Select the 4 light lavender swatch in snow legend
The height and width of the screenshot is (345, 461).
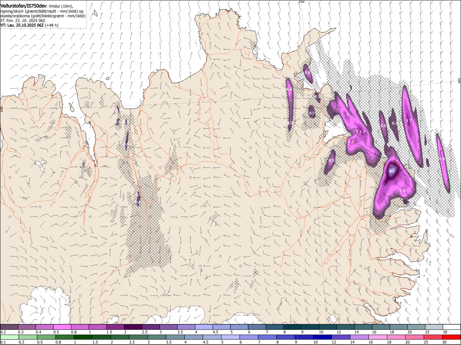pos(204,327)
